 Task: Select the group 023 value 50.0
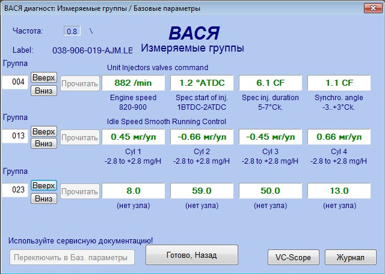coord(270,191)
